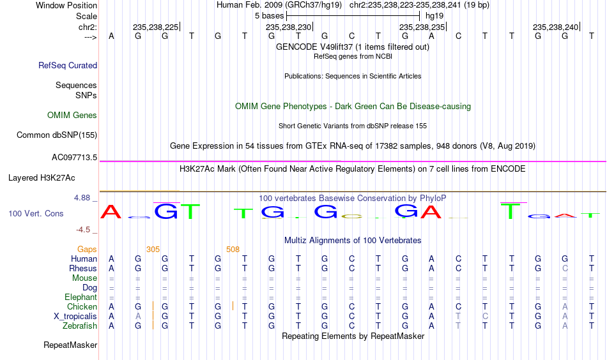Screen dimensions: 607x360
Task: Click the ---> sequence direction arrow
Action: (91, 38)
